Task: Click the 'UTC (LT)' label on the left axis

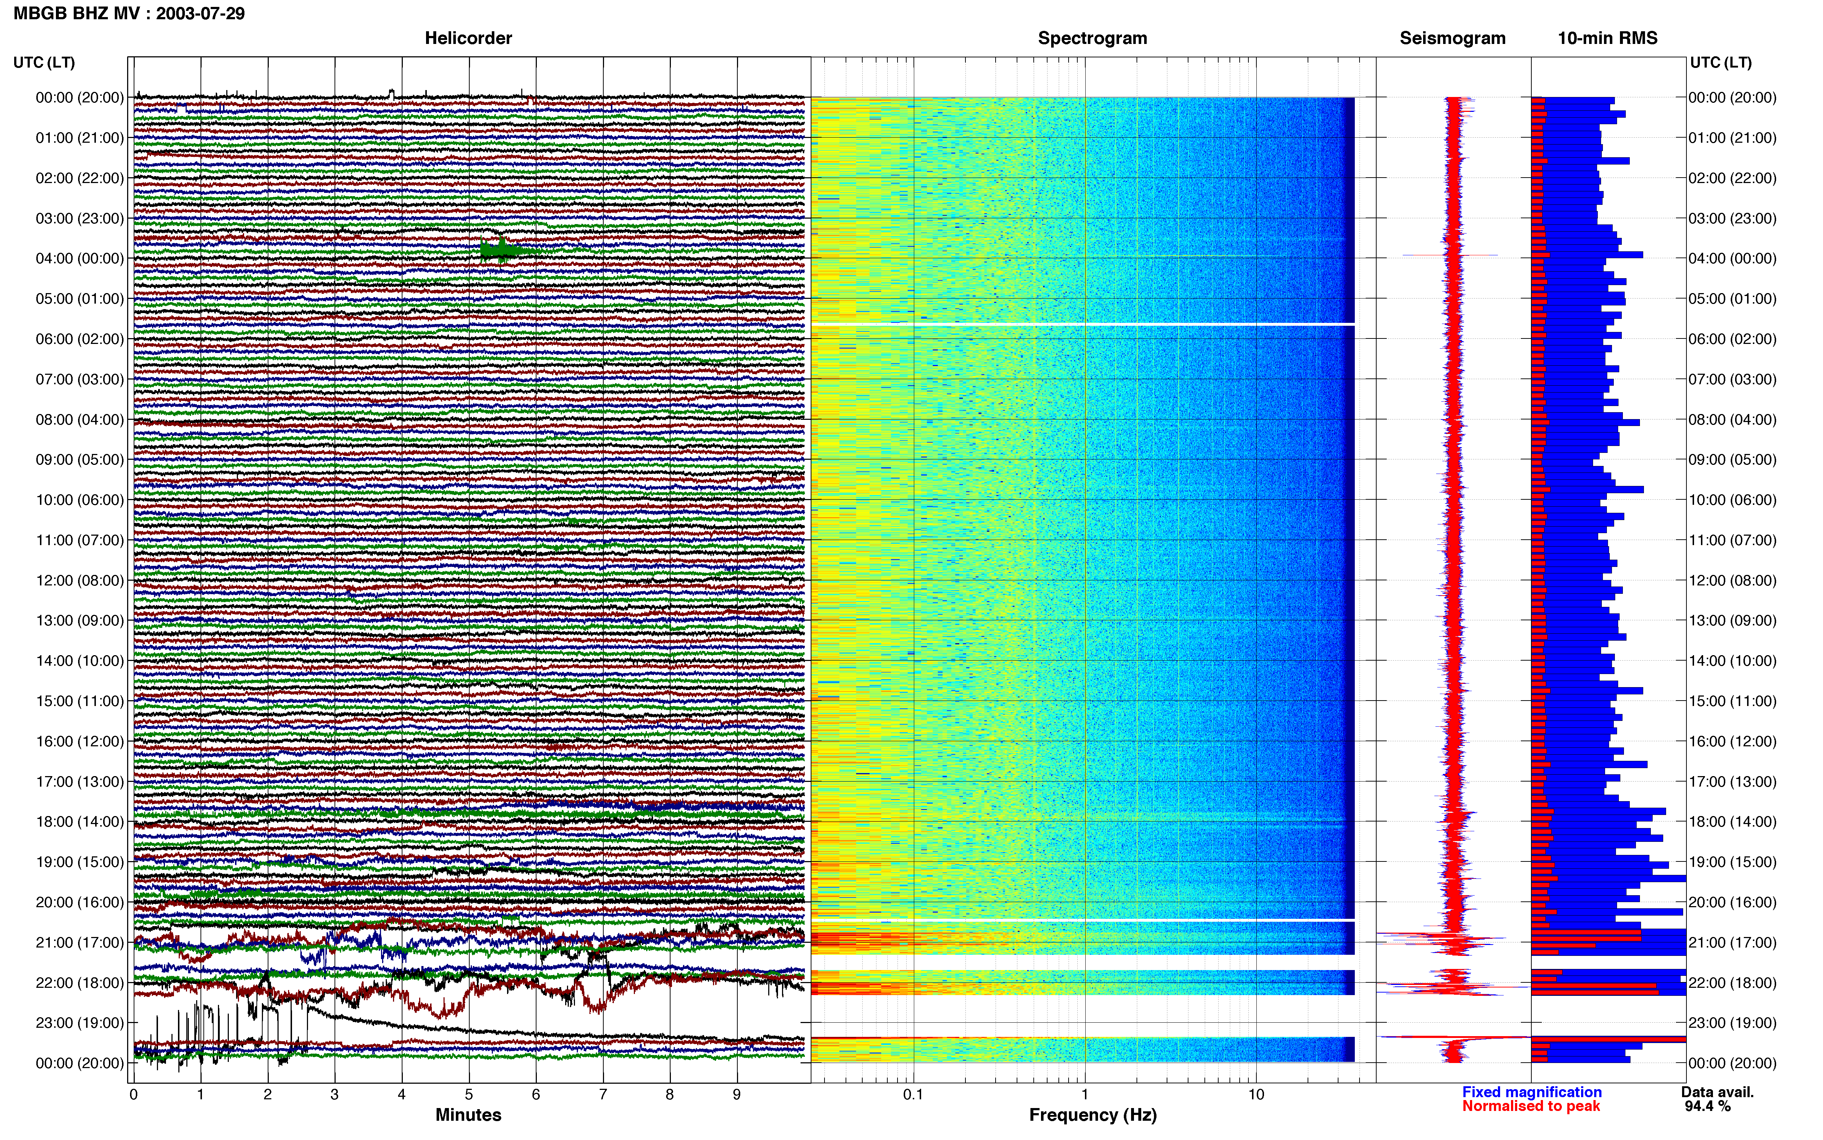Action: click(44, 62)
